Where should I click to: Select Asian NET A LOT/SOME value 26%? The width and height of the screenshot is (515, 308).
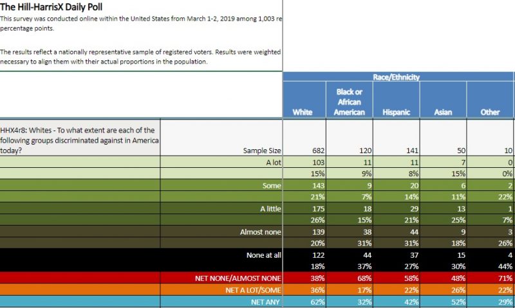[x=458, y=290]
